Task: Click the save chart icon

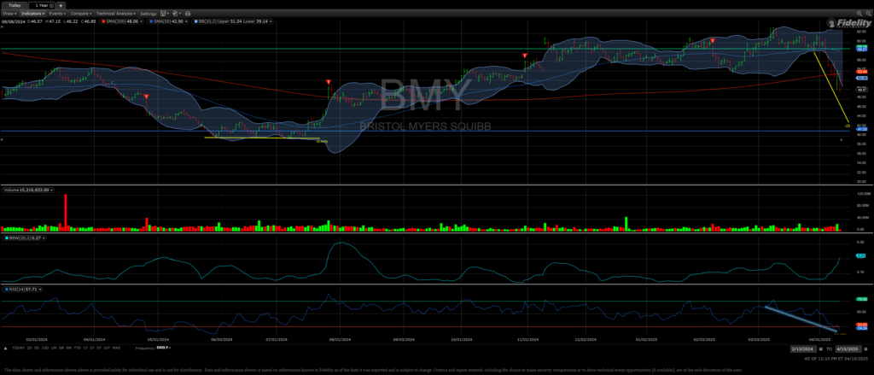Action: point(164,14)
